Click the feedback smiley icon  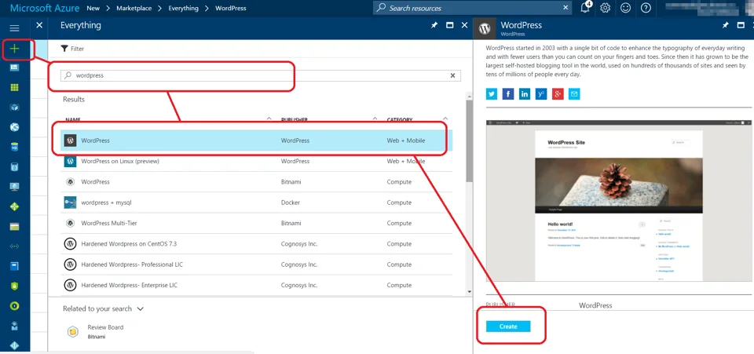click(626, 8)
